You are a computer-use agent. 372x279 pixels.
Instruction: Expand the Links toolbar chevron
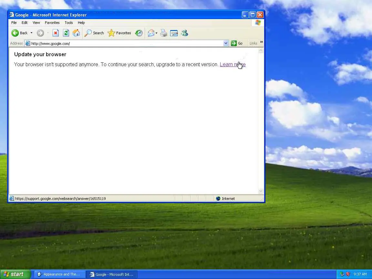tap(262, 42)
